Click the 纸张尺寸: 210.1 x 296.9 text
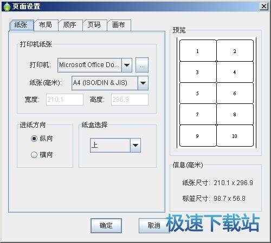Image resolution: width=271 pixels, height=243 pixels. [x=217, y=183]
